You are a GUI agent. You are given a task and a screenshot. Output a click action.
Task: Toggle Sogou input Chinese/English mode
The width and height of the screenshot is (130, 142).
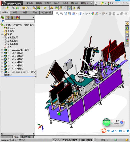(109, 131)
